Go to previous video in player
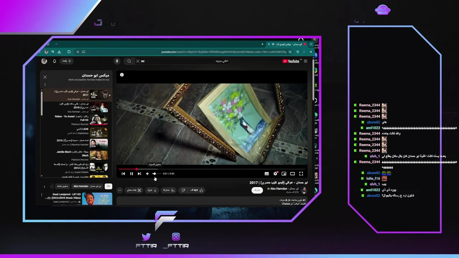 click(123, 174)
